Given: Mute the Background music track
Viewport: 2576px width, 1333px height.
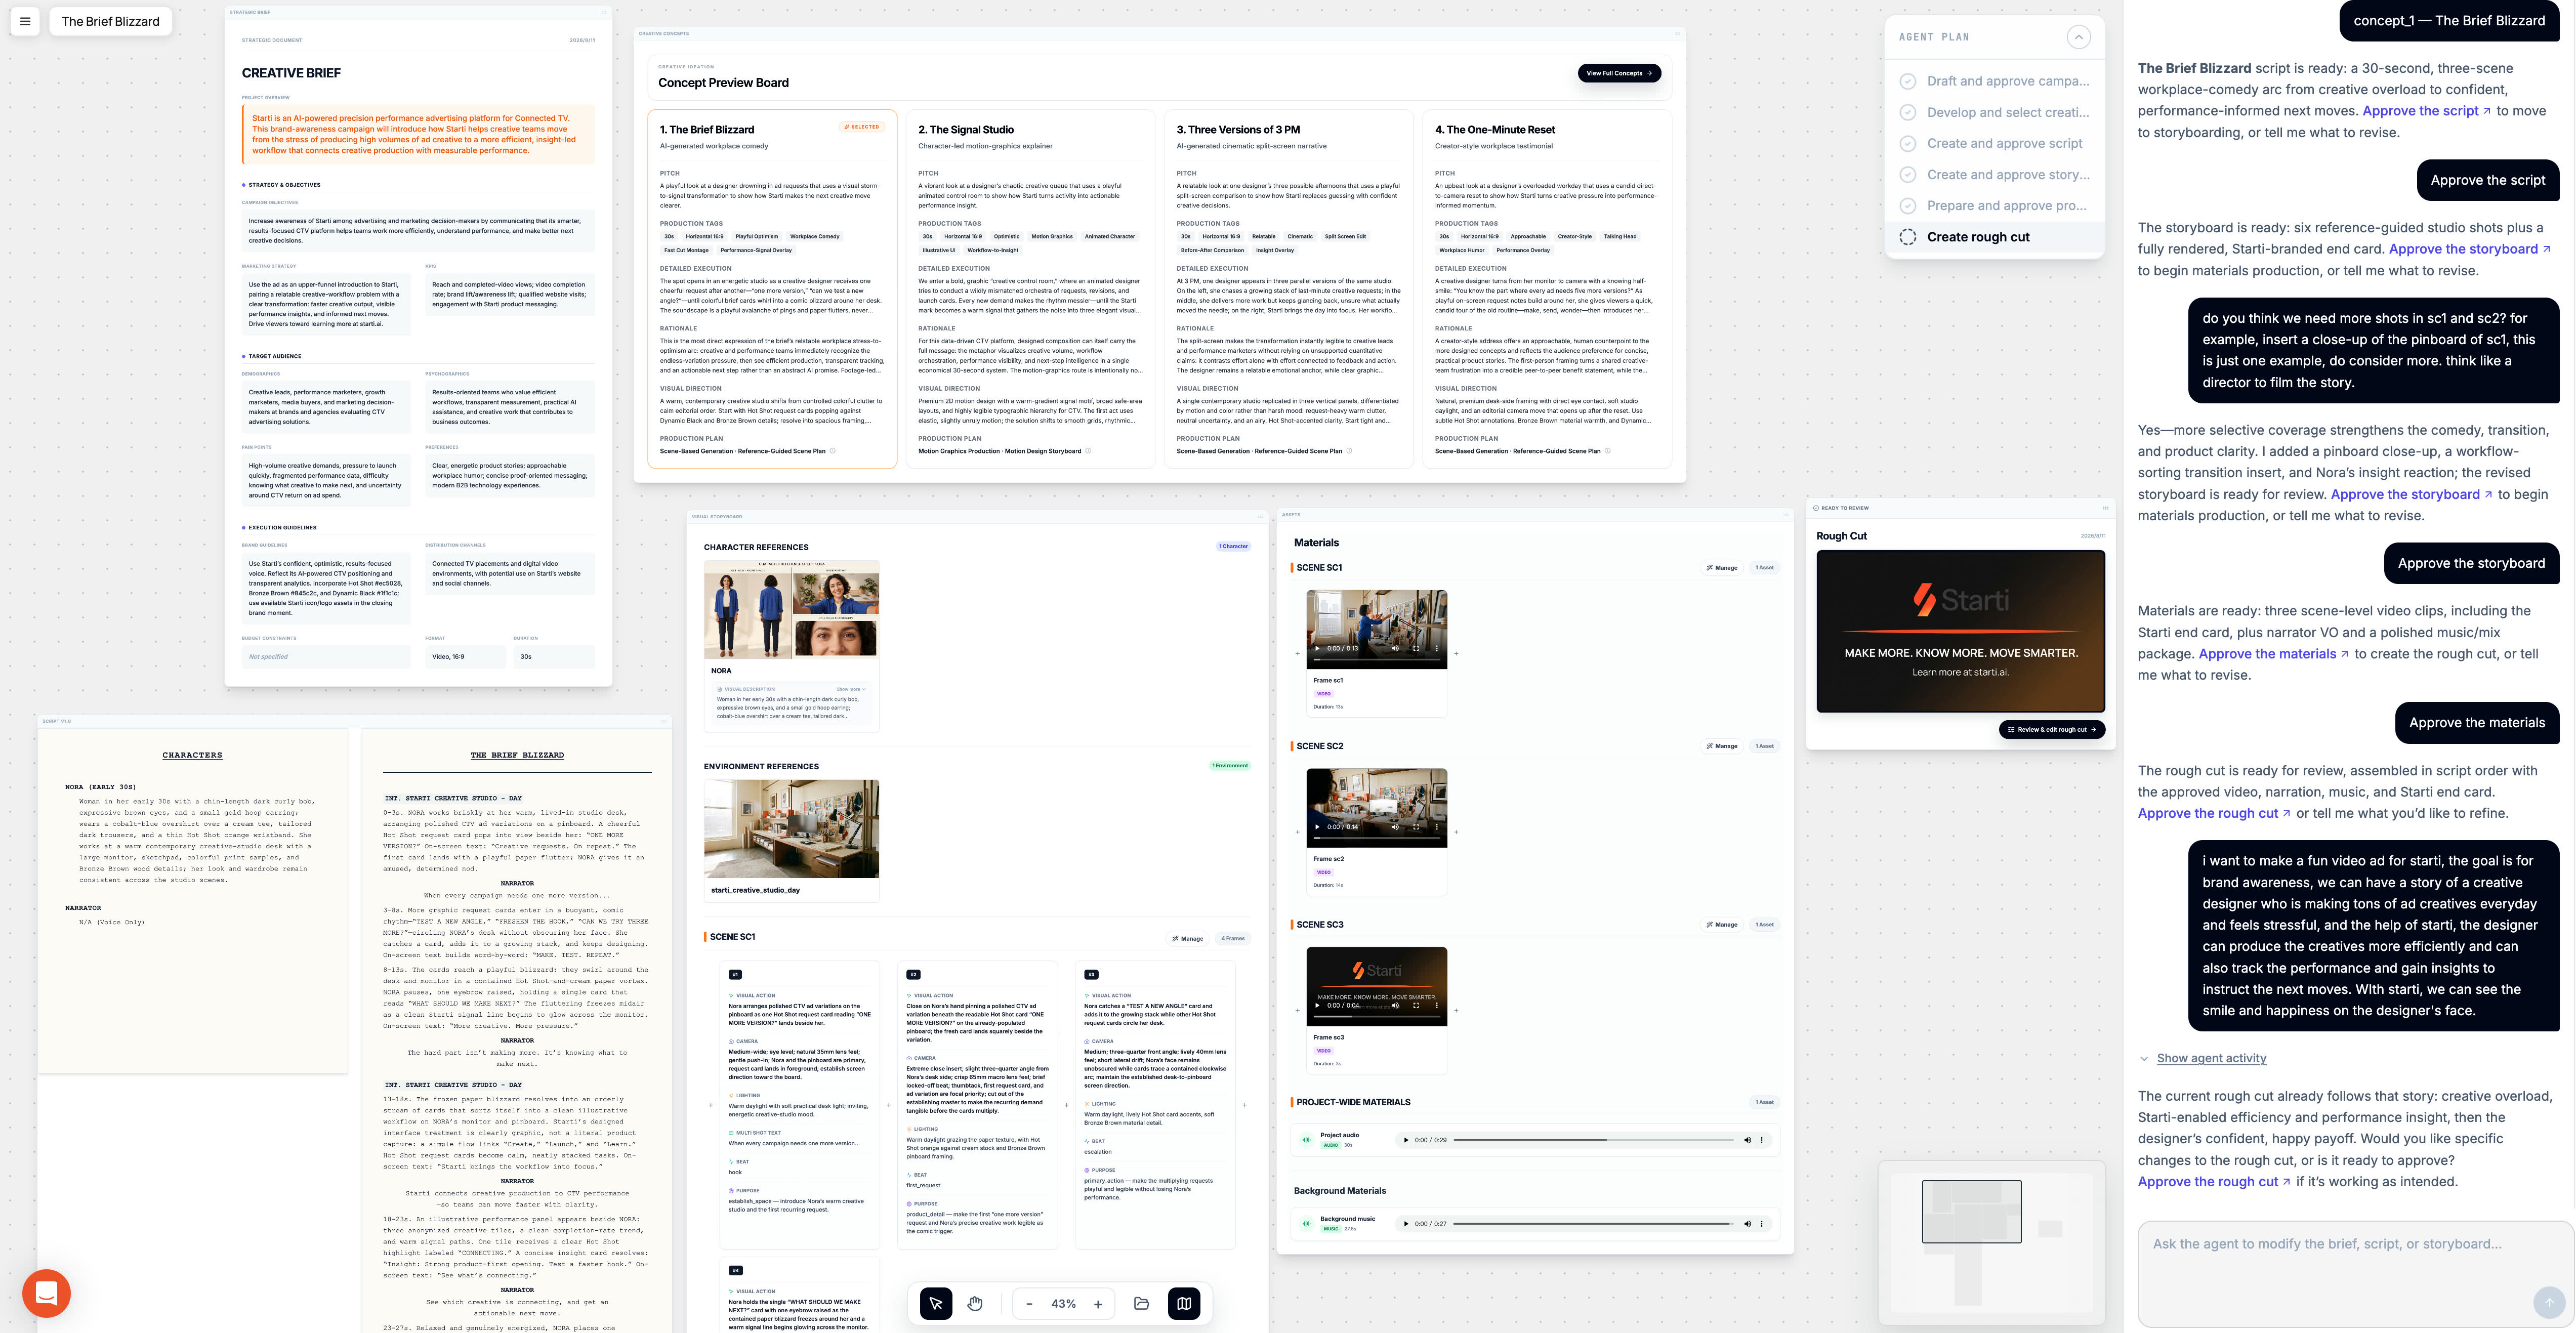Looking at the screenshot, I should (x=1748, y=1224).
